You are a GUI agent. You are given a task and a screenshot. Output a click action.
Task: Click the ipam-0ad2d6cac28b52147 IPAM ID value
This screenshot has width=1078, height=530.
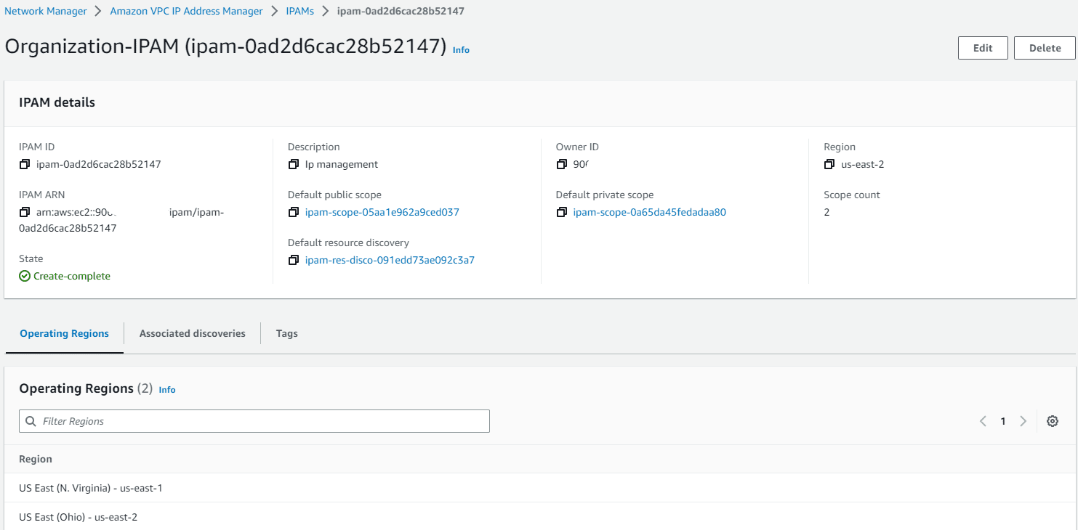click(99, 164)
